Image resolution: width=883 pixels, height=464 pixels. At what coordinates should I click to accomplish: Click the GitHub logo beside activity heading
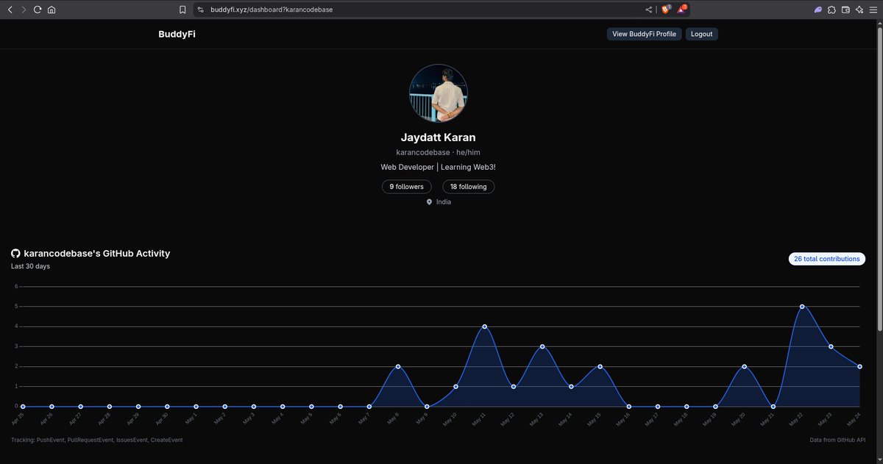pos(15,253)
